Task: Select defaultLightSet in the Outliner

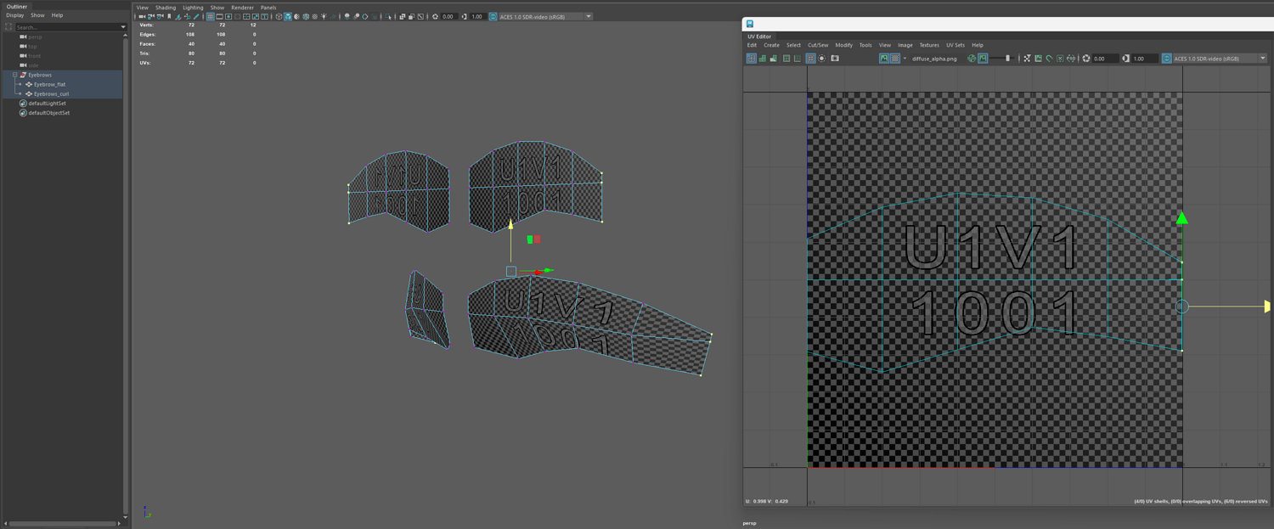Action: 47,104
